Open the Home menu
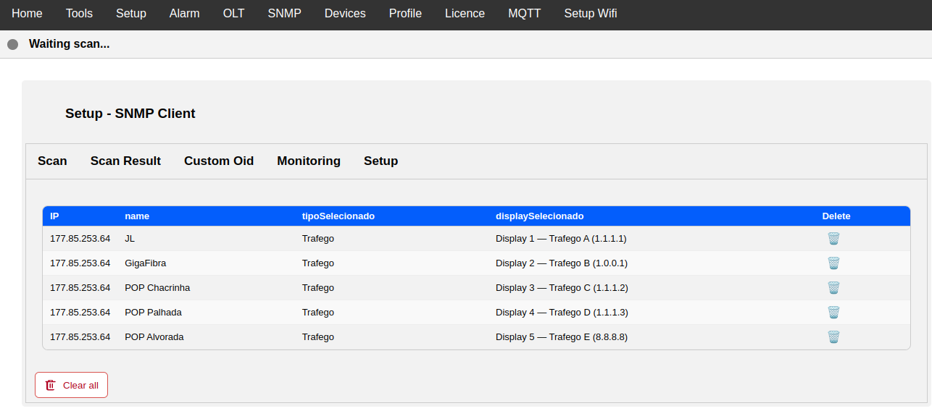932x411 pixels. [x=27, y=14]
